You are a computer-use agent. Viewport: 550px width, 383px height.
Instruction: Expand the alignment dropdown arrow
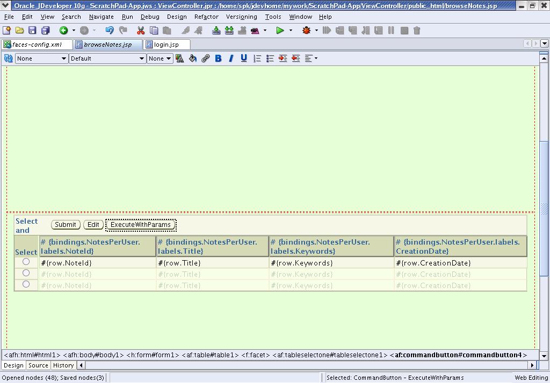316,58
